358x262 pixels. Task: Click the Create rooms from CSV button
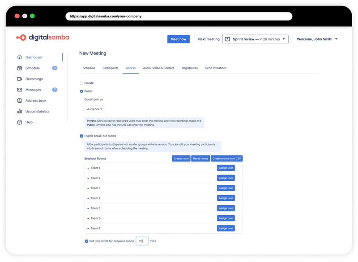tap(226, 158)
